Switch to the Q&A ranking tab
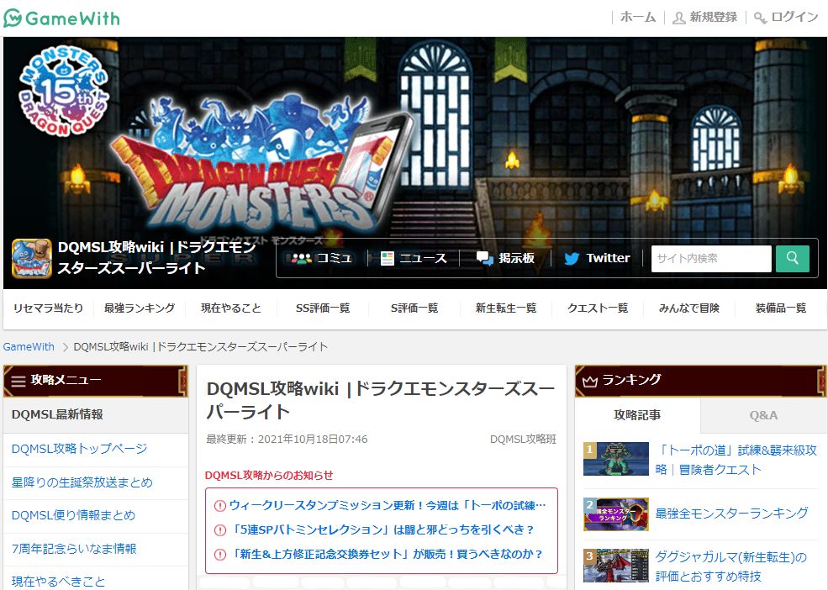The height and width of the screenshot is (590, 828). click(763, 415)
